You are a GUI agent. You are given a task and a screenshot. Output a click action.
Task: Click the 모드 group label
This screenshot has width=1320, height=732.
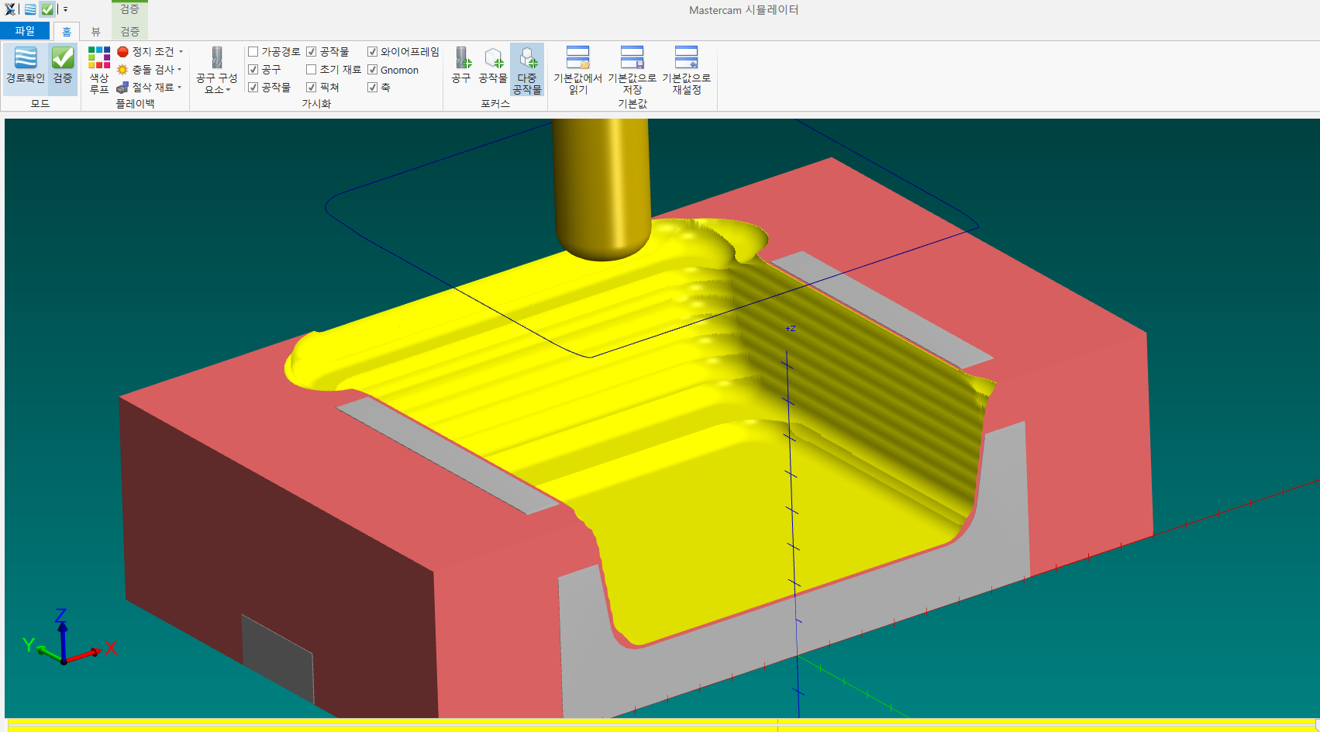40,103
